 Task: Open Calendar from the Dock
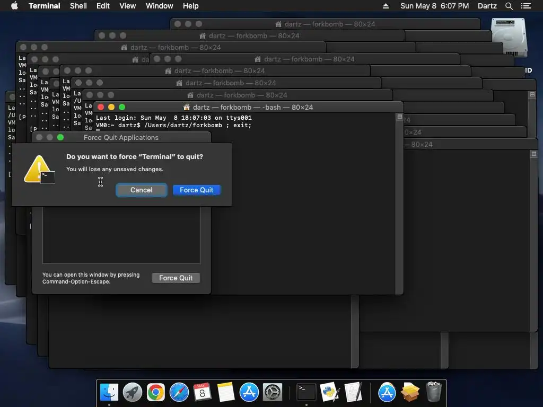[202, 393]
